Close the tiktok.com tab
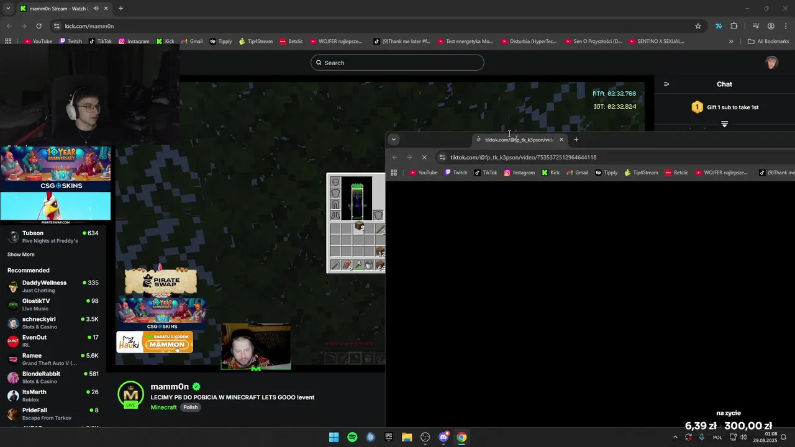Screen dimensions: 795x447 561,140
